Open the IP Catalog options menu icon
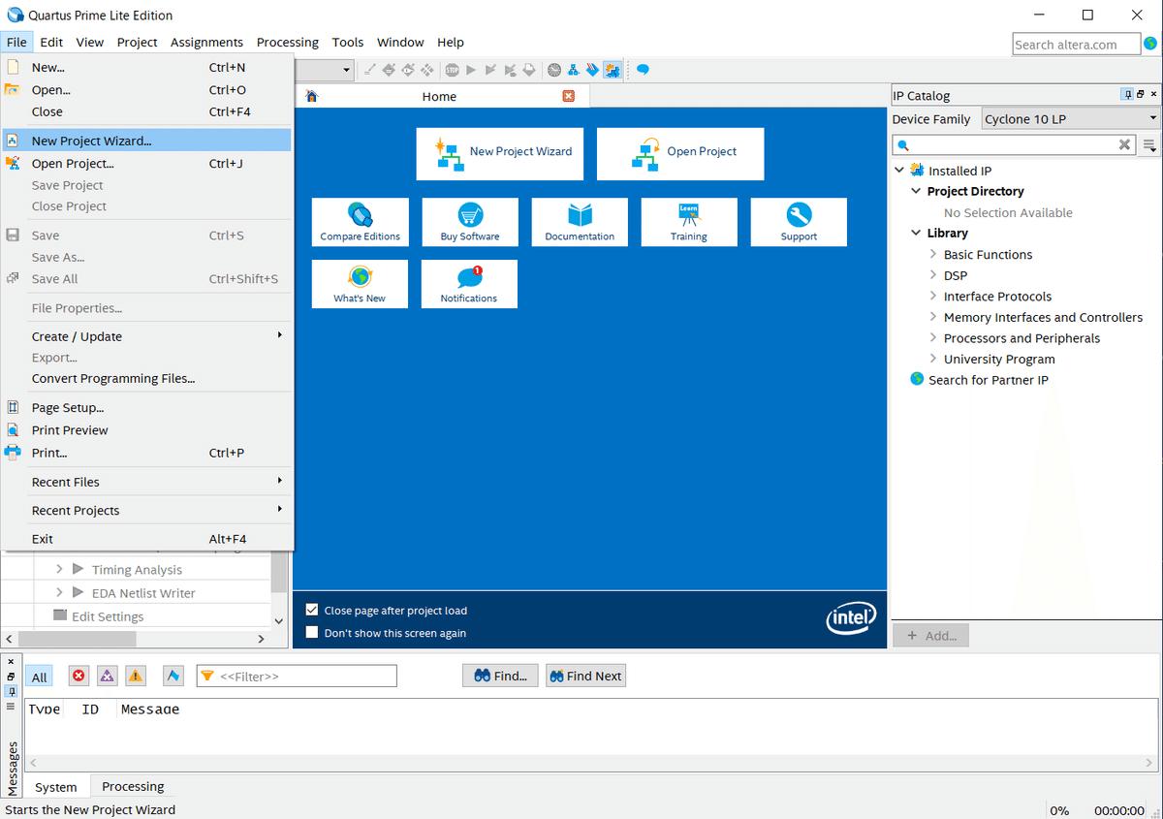 1149,144
